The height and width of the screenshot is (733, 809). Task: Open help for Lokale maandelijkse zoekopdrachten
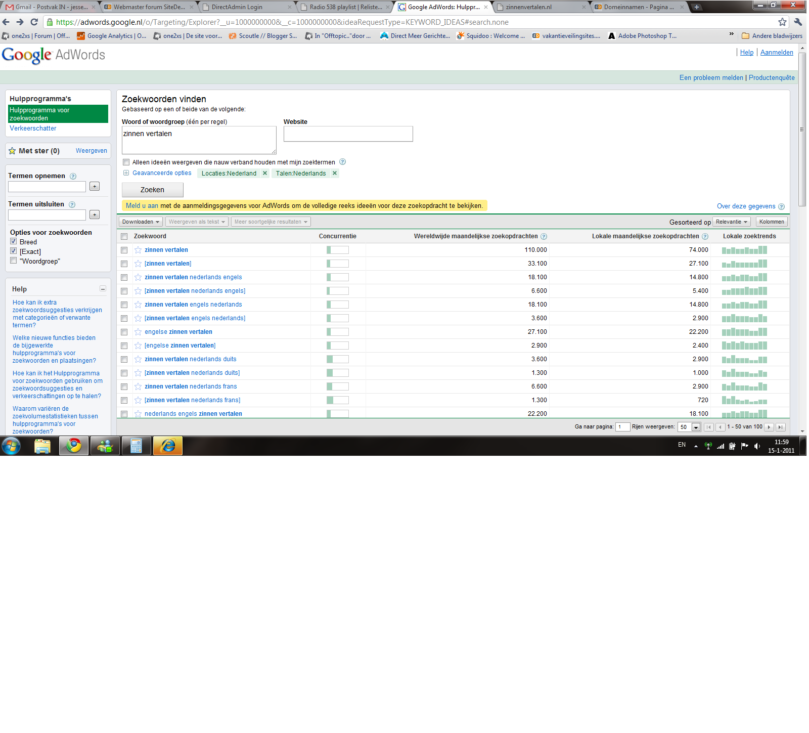(x=705, y=236)
